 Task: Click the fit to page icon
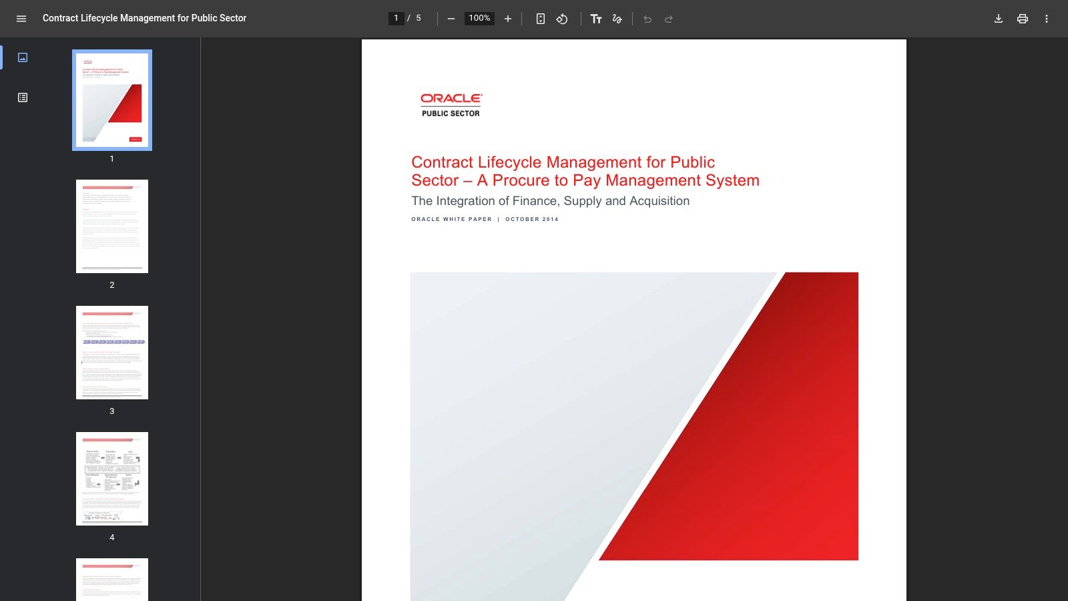pos(541,19)
